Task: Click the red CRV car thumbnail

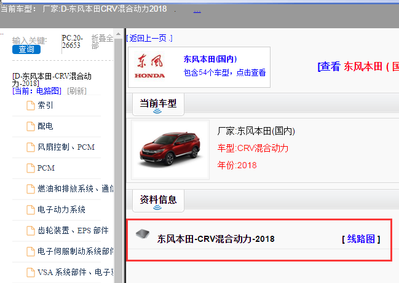Action: pyautogui.click(x=170, y=150)
